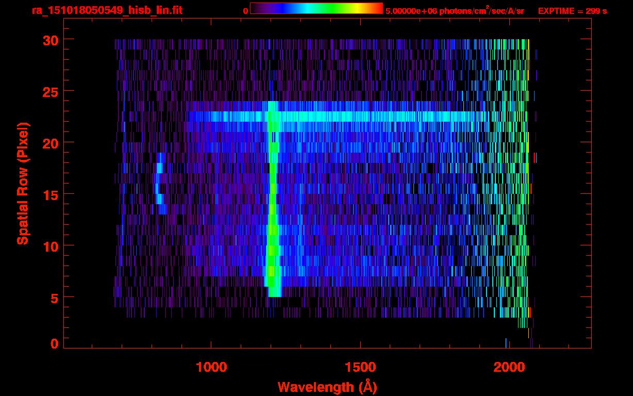Click the 5.00000e+06 photons units label

pos(455,11)
